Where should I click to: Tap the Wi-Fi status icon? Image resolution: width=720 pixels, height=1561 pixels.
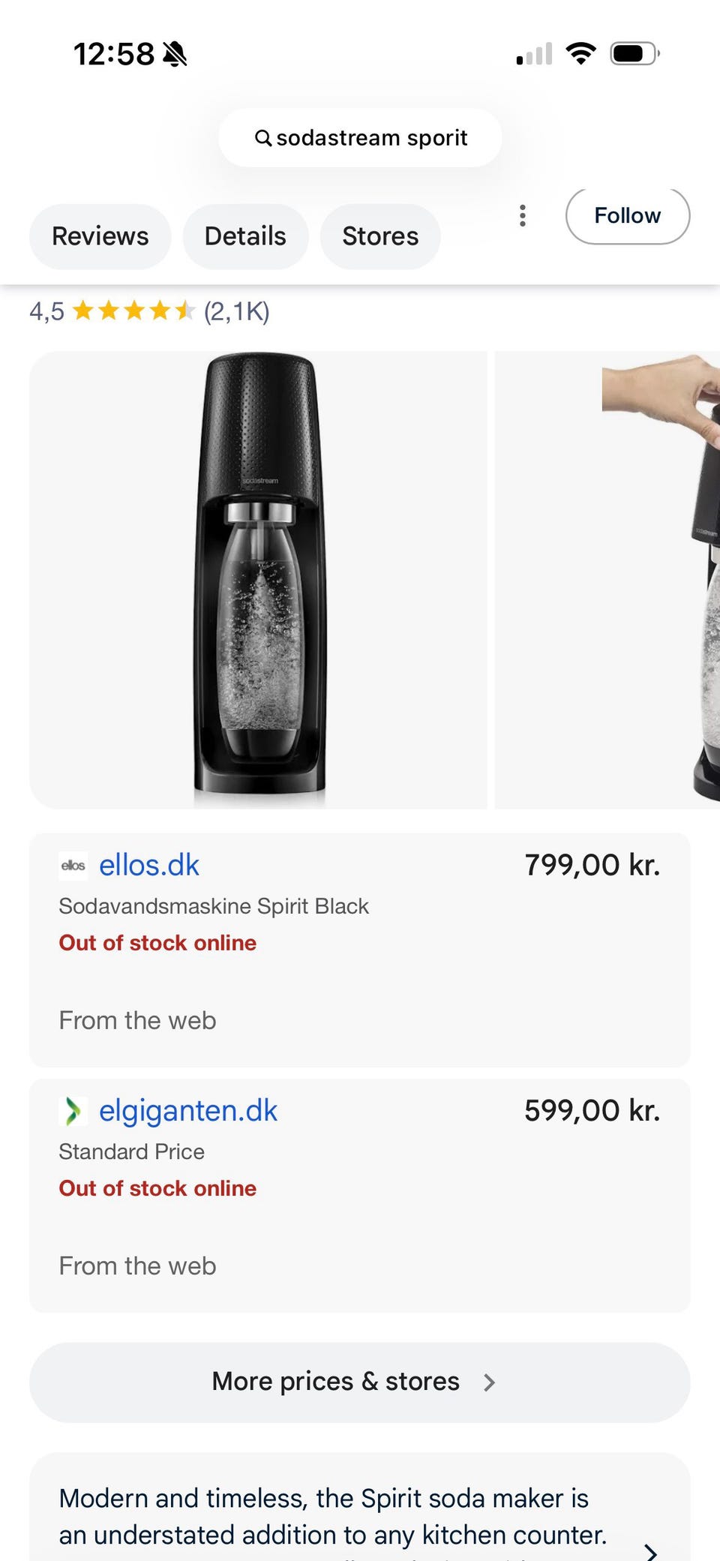[580, 54]
